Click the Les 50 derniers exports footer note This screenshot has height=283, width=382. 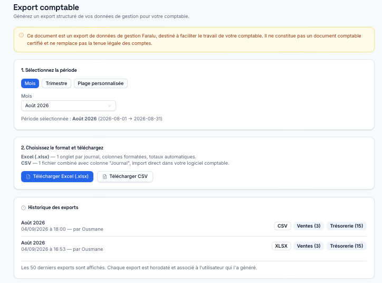coord(139,268)
